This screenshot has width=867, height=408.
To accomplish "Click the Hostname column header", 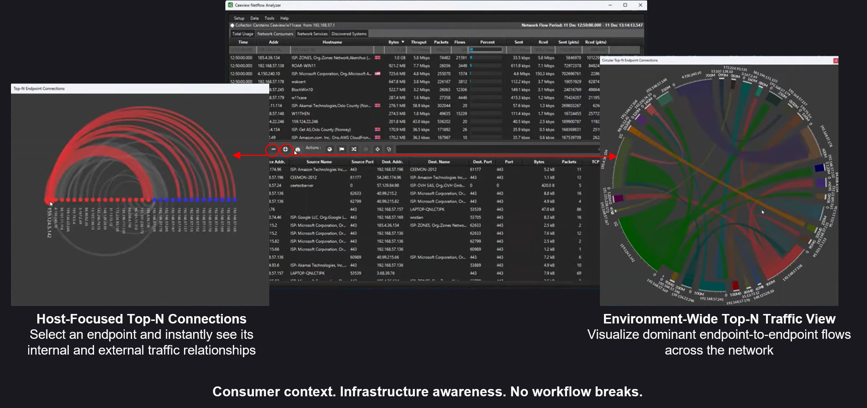I will (x=332, y=42).
